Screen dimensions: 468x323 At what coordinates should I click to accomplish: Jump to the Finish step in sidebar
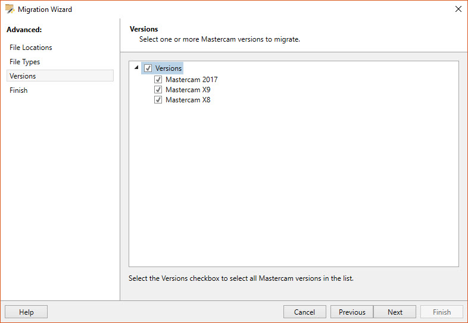[18, 90]
